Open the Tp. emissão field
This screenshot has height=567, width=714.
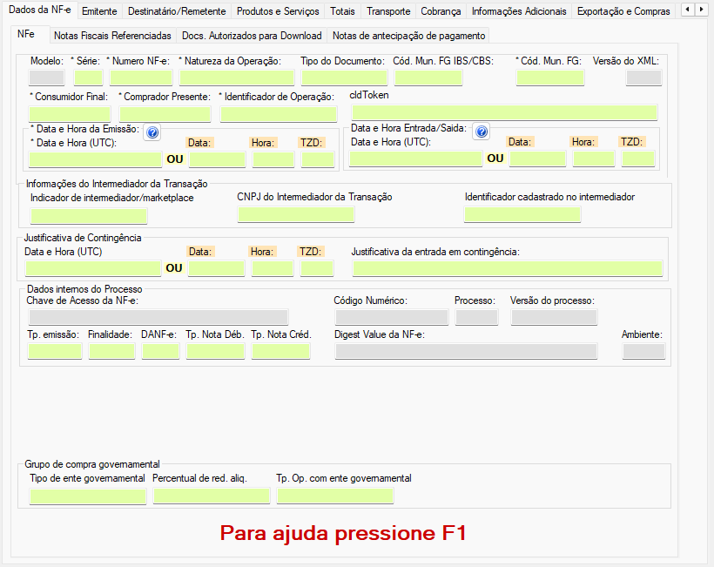[x=55, y=352]
